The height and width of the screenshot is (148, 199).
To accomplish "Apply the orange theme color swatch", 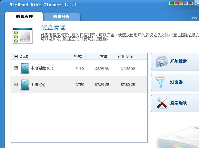I will [181, 4].
